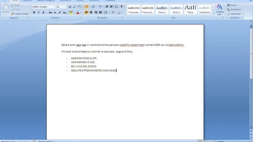The image size is (253, 142).
Task: Click the Incolla paste button
Action: (6, 9)
